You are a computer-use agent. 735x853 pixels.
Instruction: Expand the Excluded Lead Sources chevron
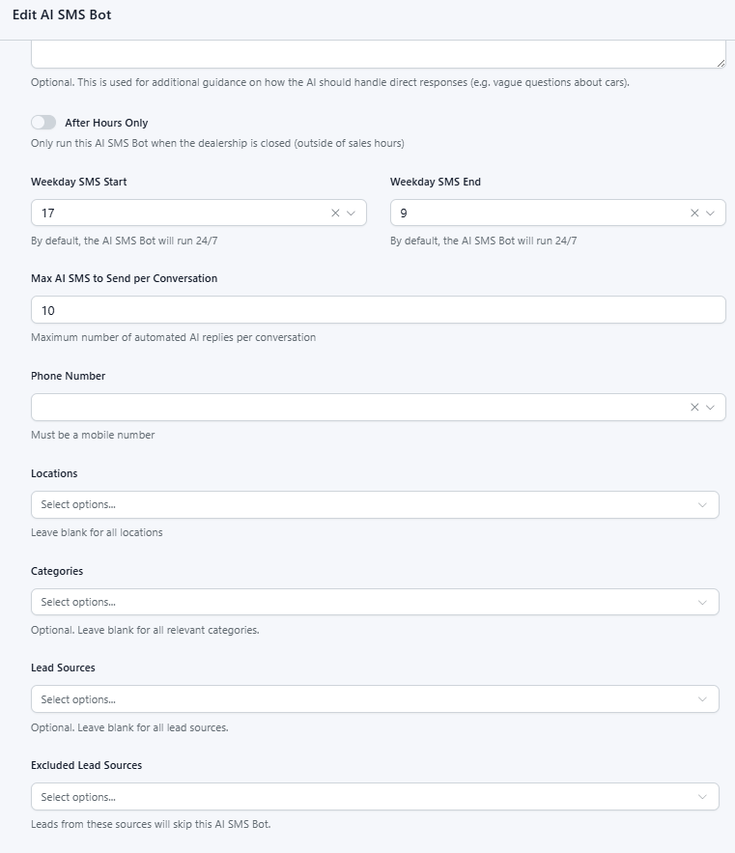point(702,797)
